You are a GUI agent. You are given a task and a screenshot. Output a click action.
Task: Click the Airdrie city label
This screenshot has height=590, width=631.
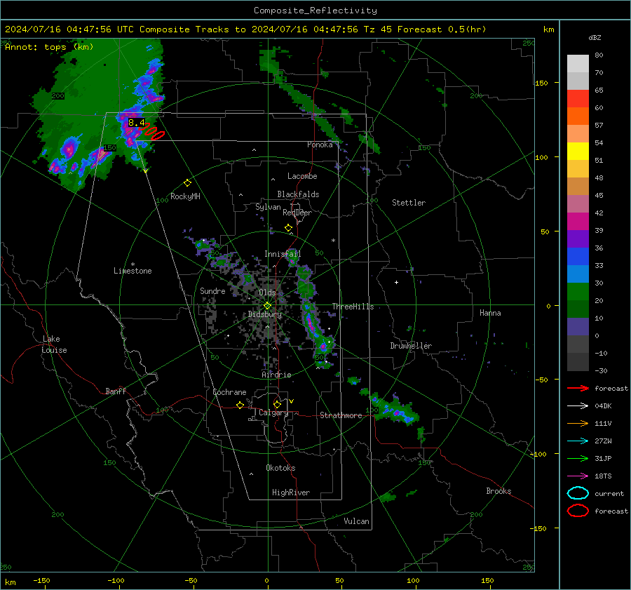click(x=276, y=375)
